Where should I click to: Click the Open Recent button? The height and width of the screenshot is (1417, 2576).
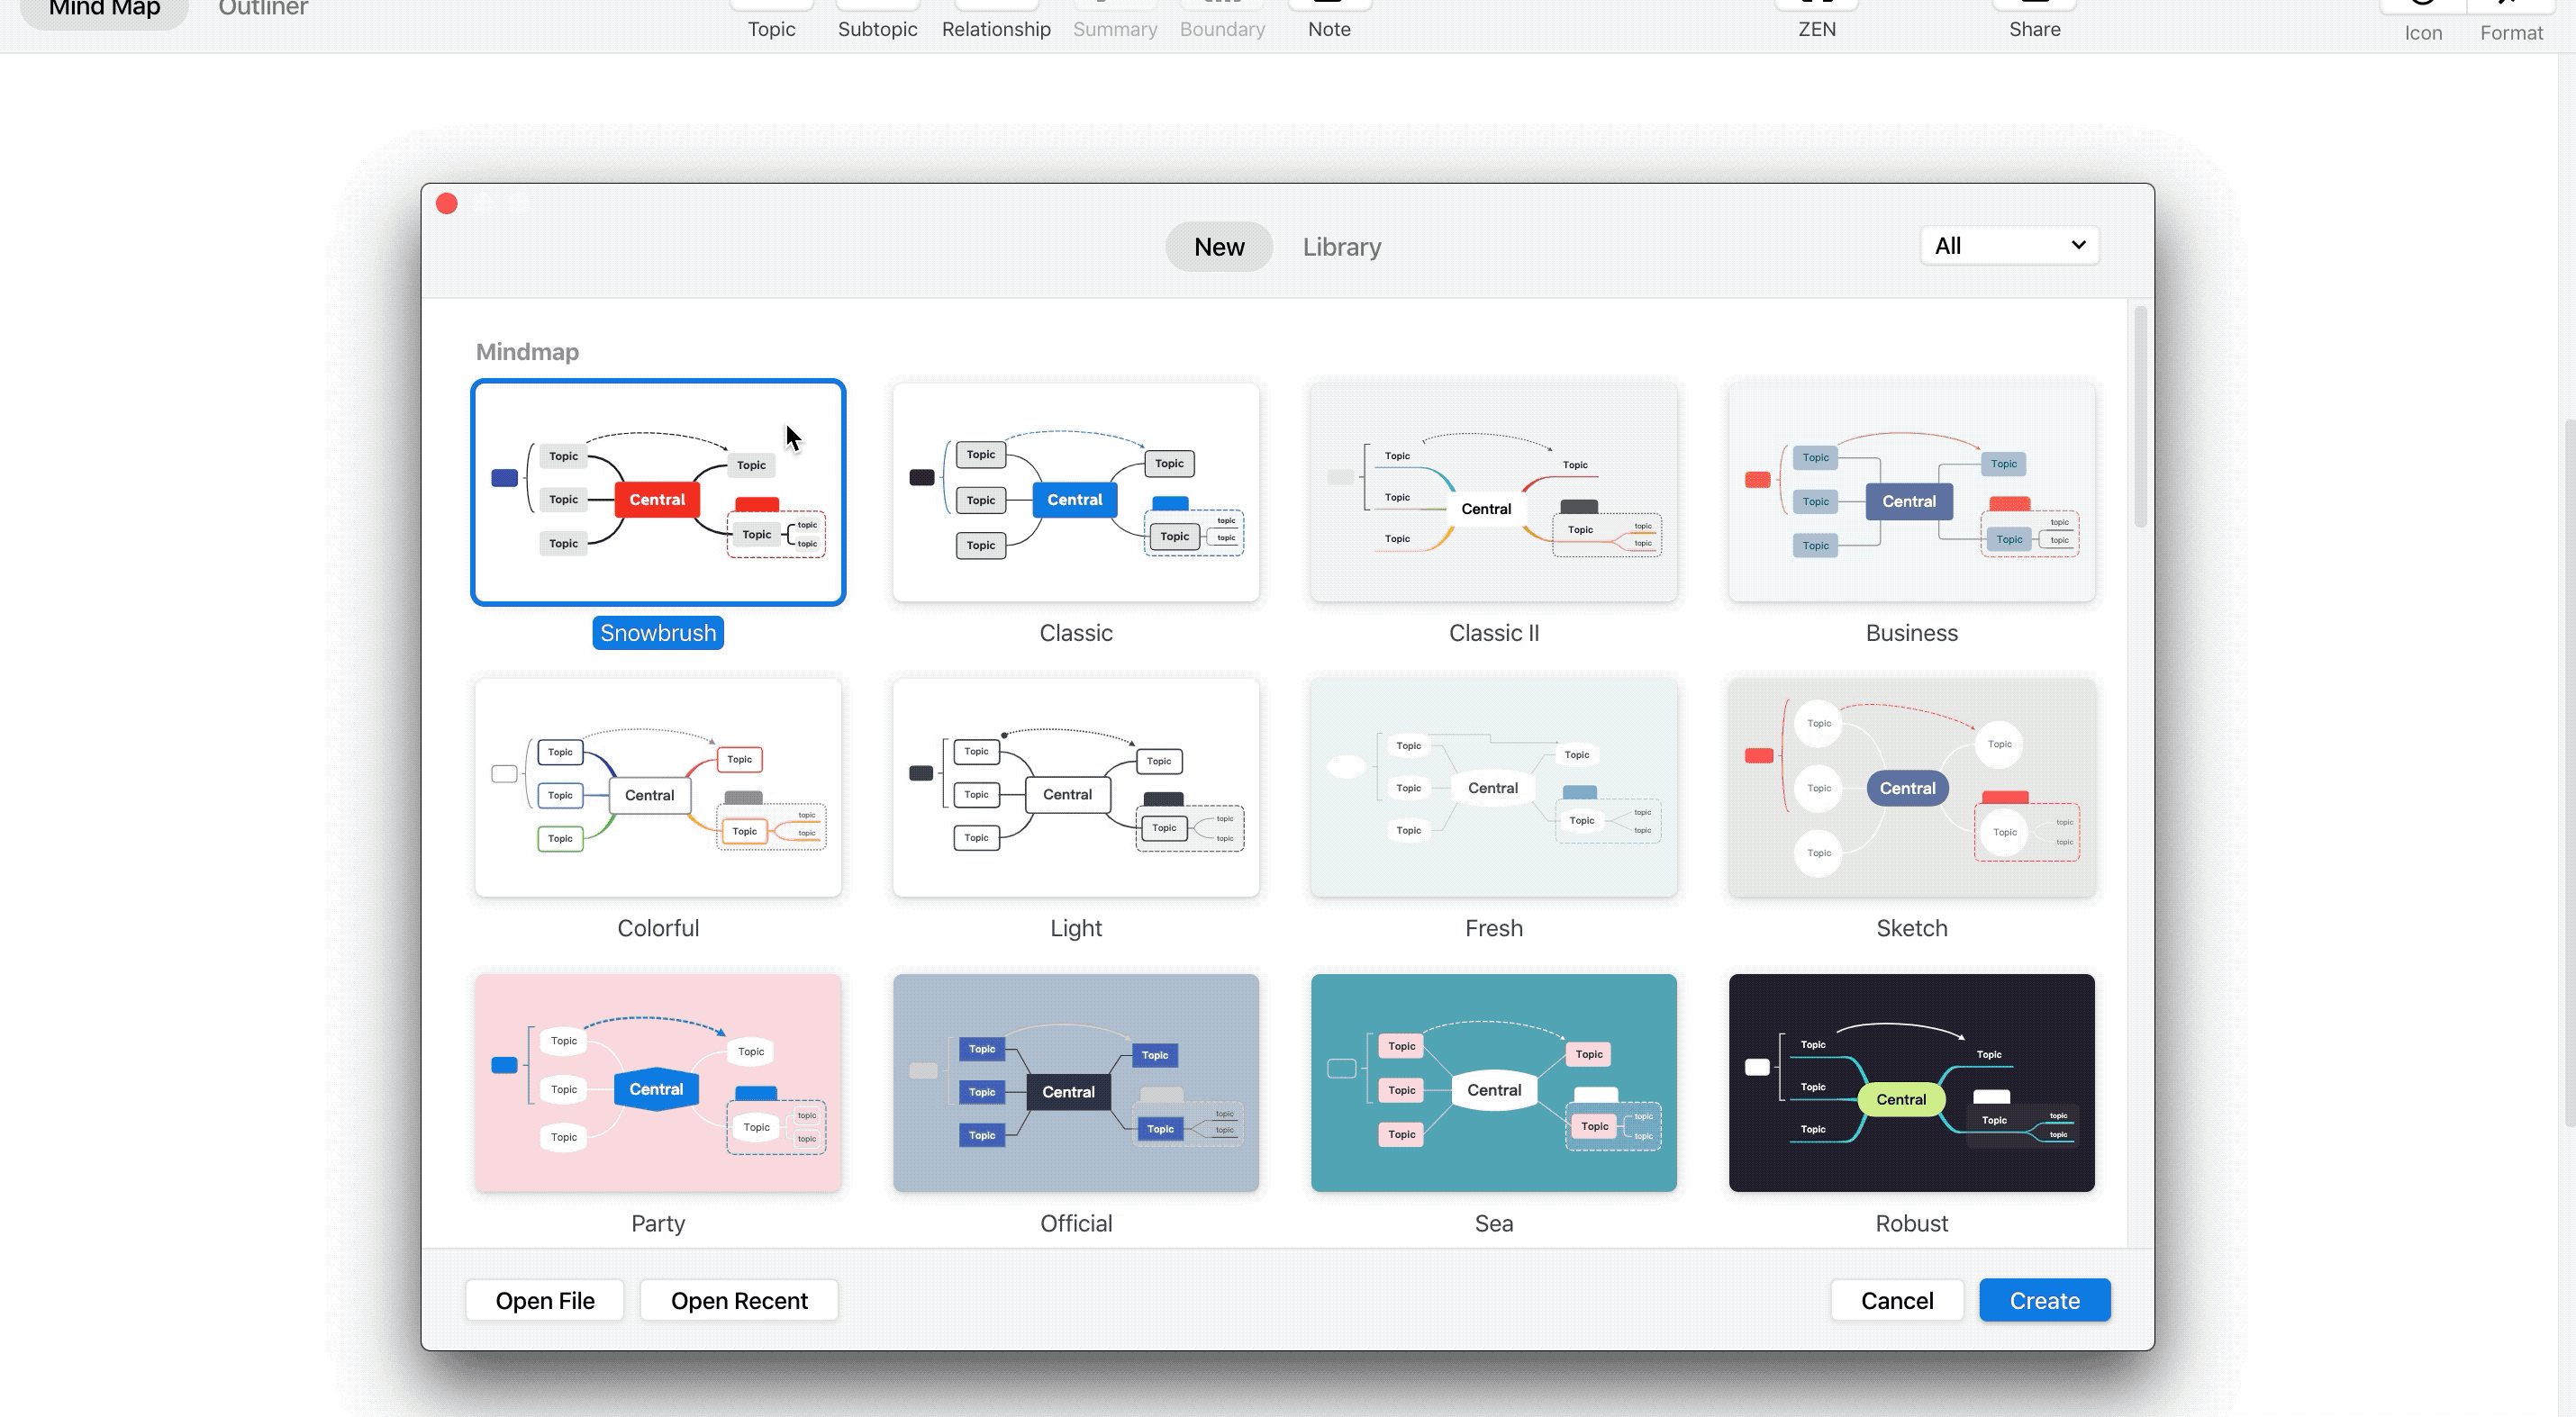point(738,1300)
